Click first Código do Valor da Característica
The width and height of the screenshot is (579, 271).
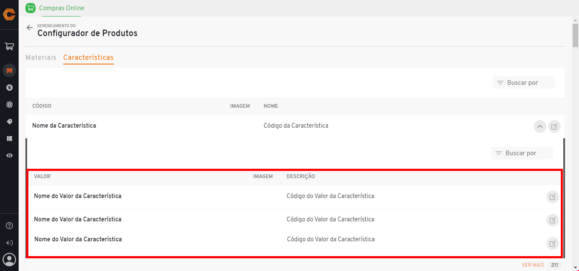(330, 196)
